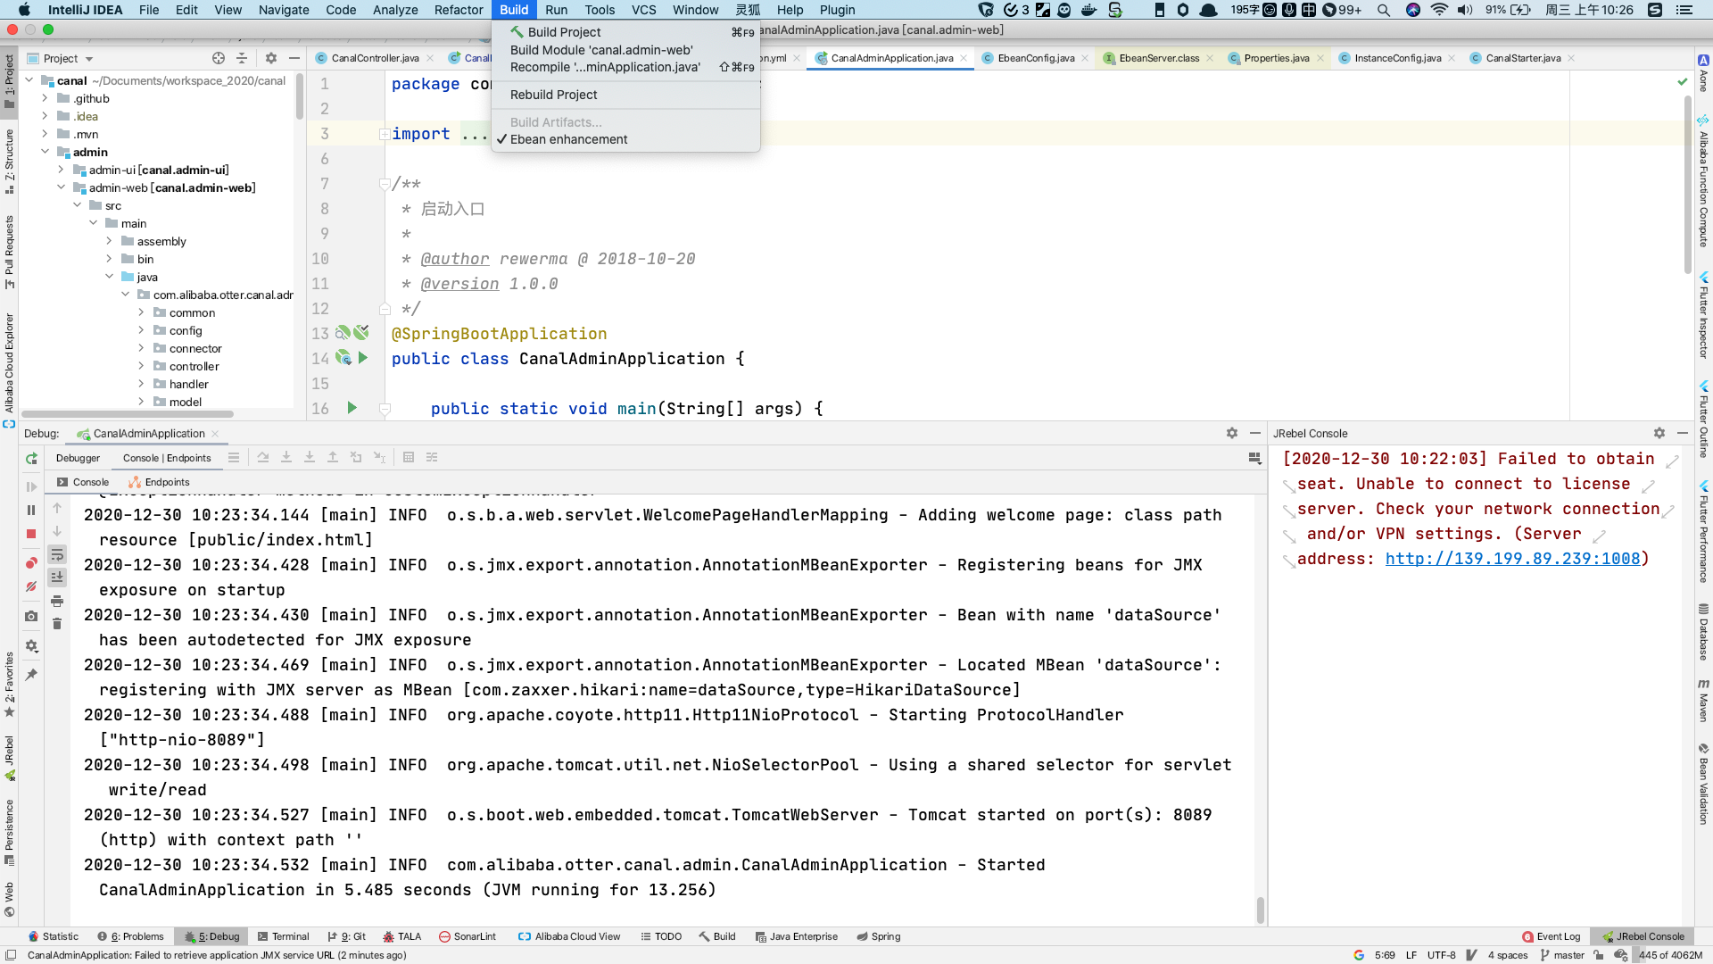The height and width of the screenshot is (964, 1713).
Task: Switch to the Endpoints sub-tab
Action: click(160, 482)
